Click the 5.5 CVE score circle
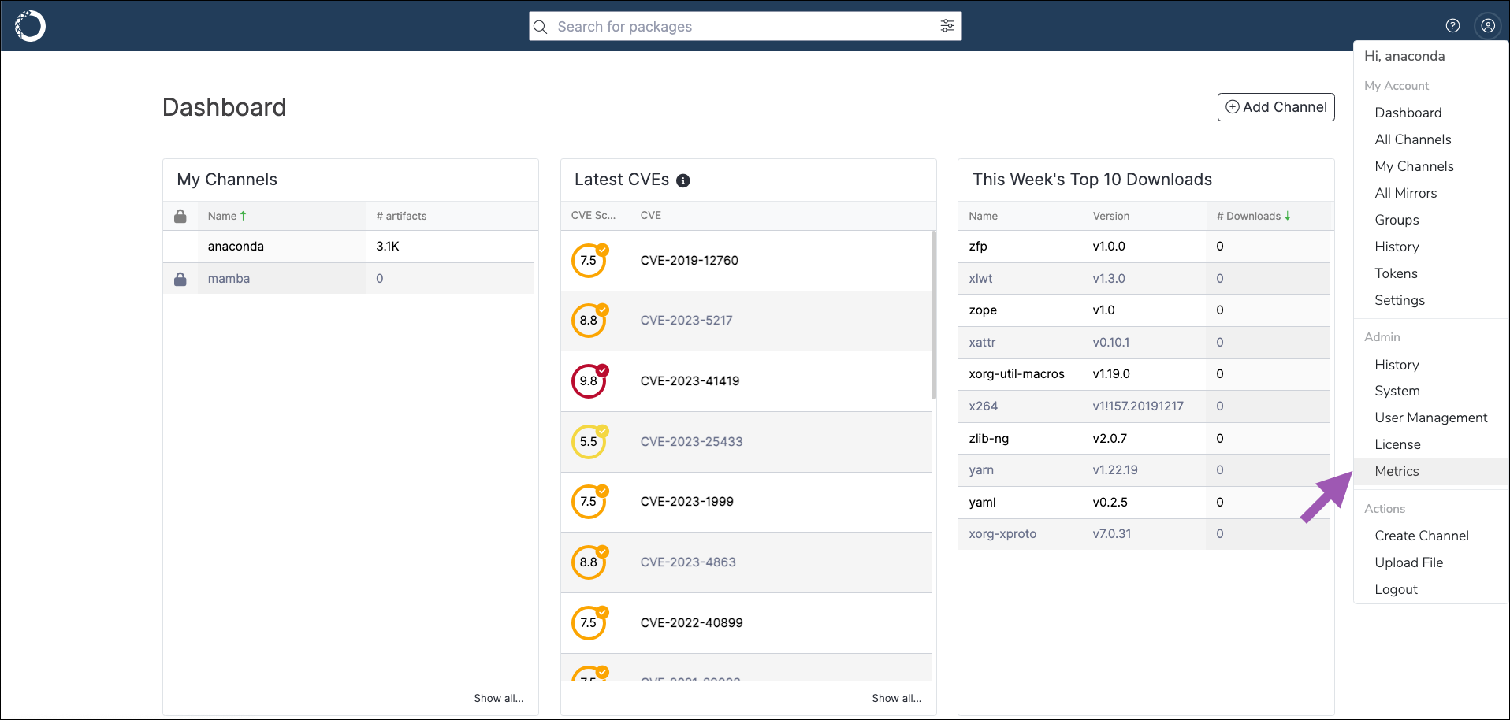 [589, 441]
